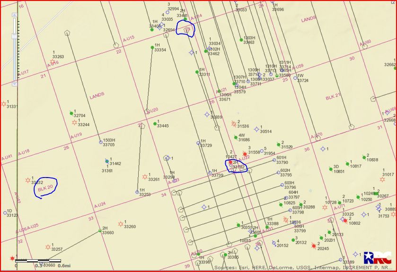397x272 pixels.
Task: Select green well 1302H 33462
Action: (206, 51)
